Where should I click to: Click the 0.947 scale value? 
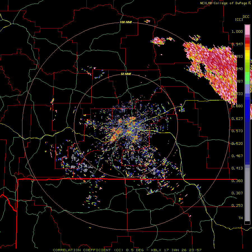point(237,44)
